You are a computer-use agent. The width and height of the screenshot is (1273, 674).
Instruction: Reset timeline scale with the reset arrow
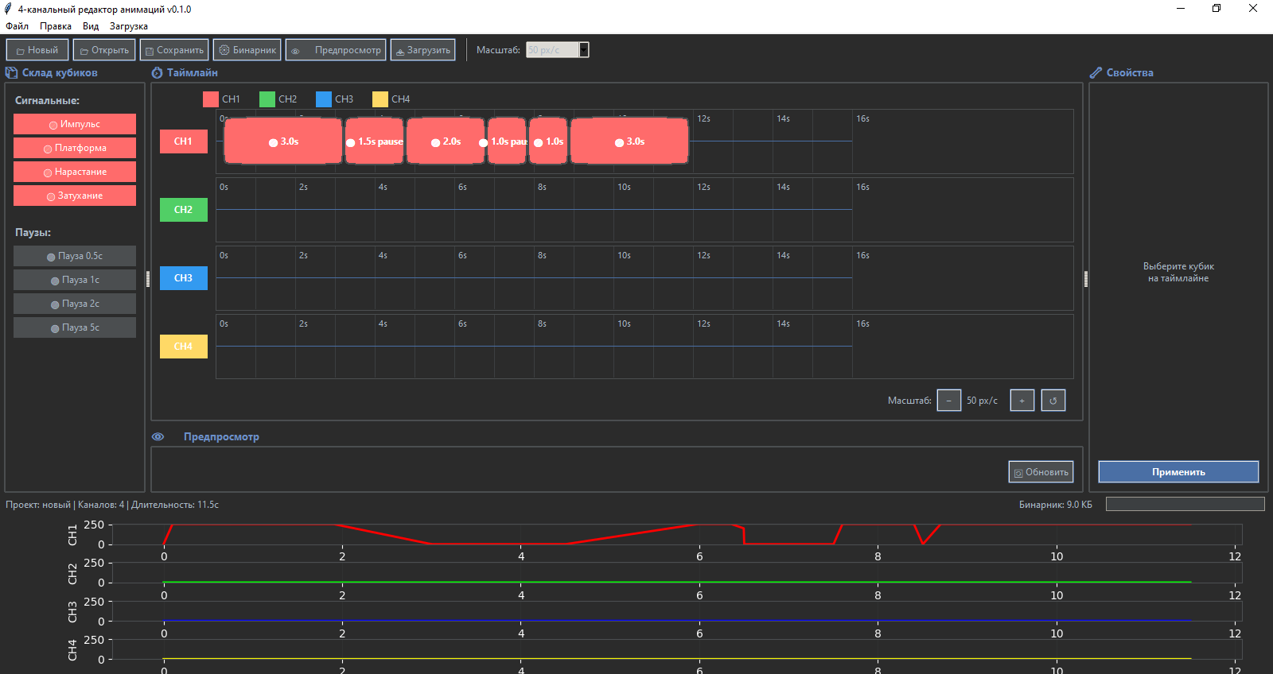pos(1053,401)
